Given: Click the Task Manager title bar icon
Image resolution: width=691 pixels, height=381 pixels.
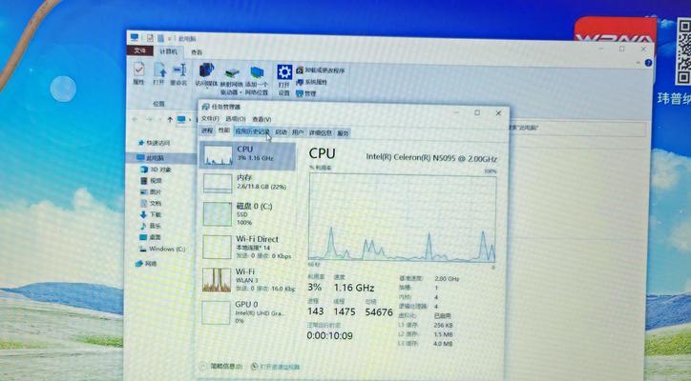Looking at the screenshot, I should tap(205, 107).
